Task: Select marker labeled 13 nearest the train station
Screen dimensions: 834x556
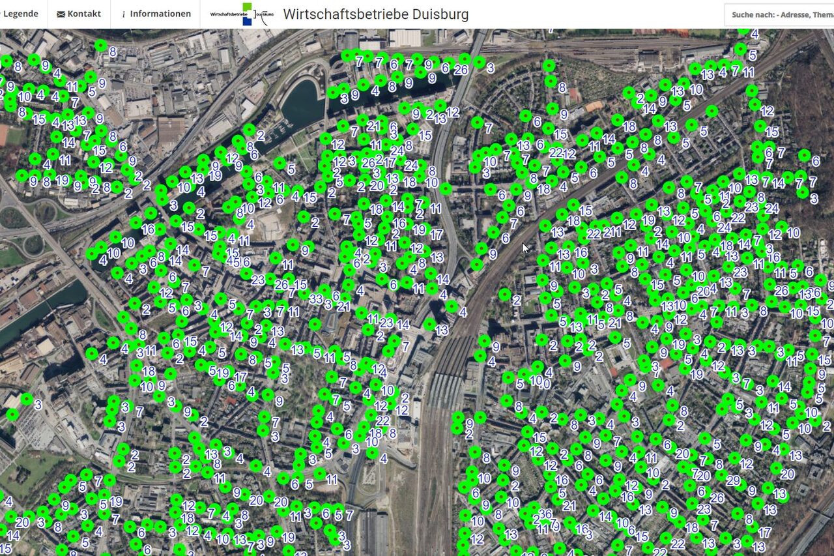Action: point(430,325)
